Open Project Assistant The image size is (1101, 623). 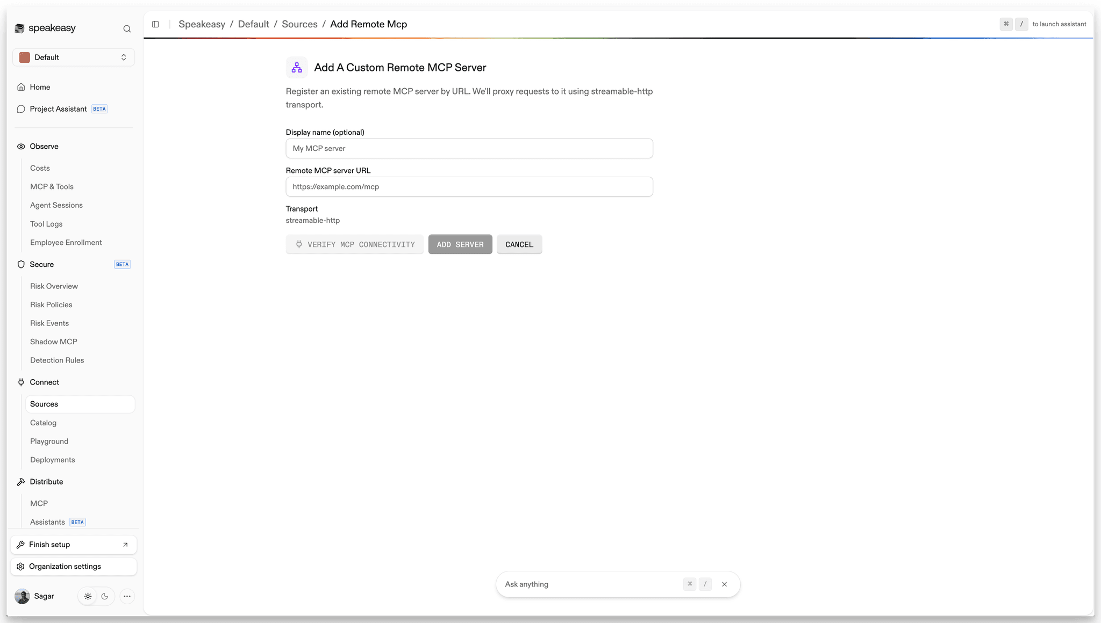click(x=58, y=109)
